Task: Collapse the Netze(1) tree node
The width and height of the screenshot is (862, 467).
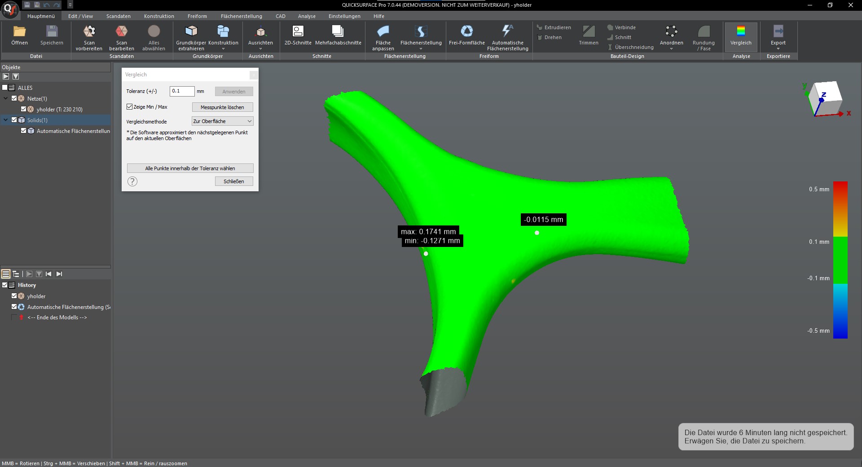Action: [x=6, y=98]
